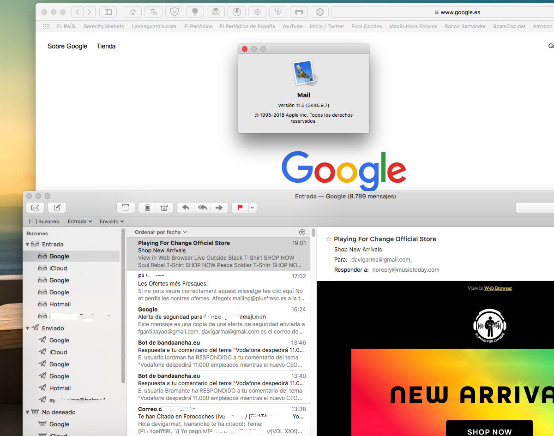554x436 pixels.
Task: Select bandaancha.eu message from 13:46
Action: pyautogui.click(x=218, y=354)
